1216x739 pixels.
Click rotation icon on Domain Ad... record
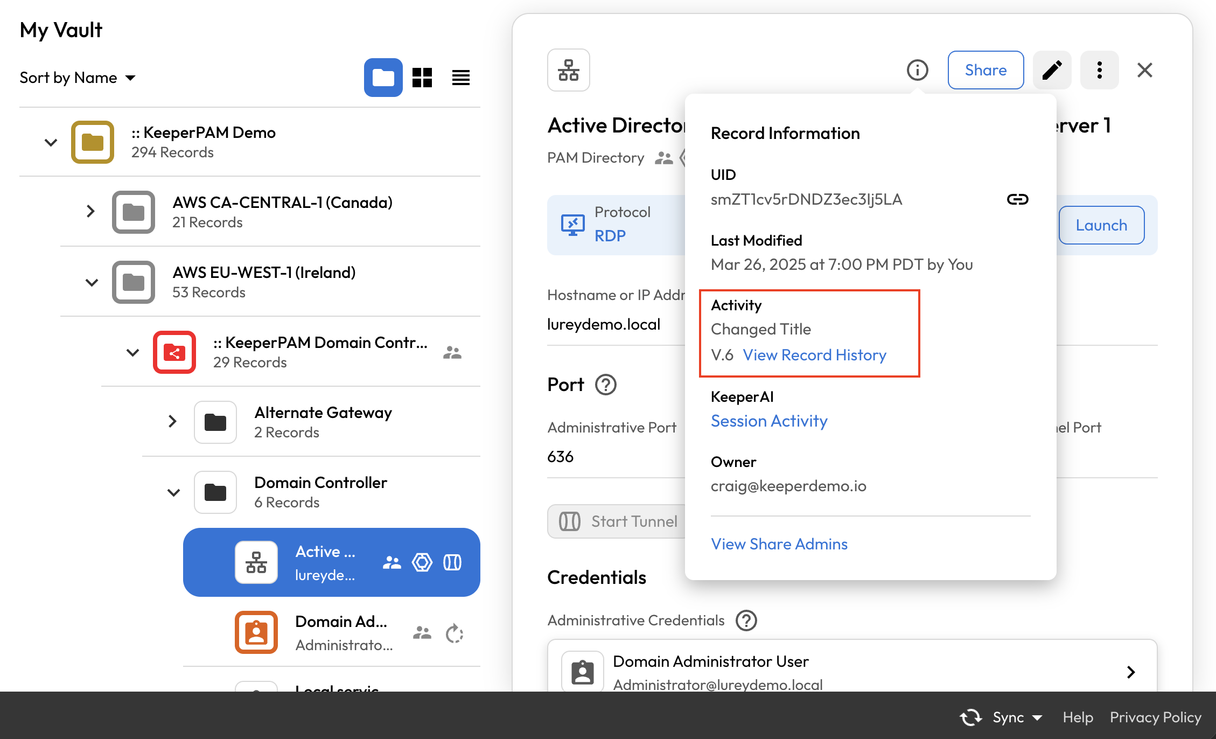(x=455, y=633)
